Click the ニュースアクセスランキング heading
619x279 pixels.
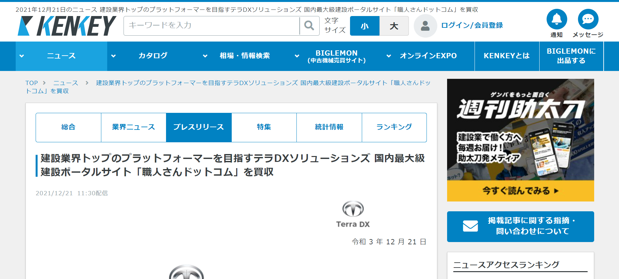pyautogui.click(x=506, y=265)
